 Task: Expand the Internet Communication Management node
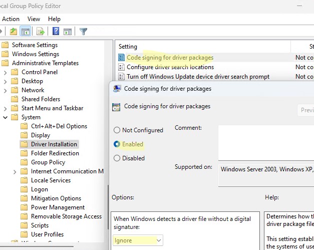15,172
